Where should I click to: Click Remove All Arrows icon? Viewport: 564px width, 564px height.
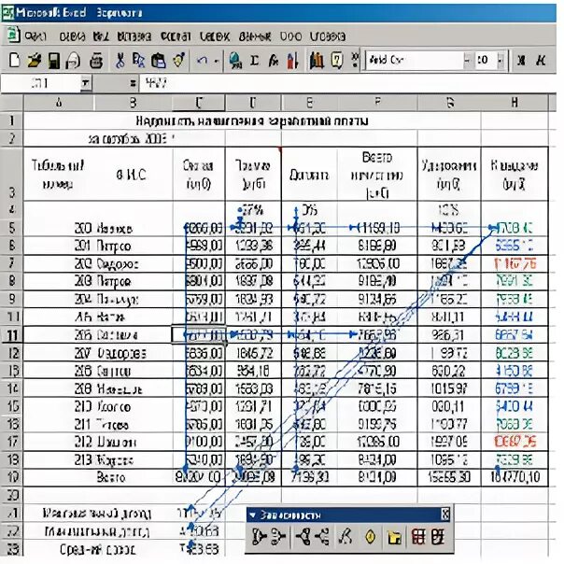point(345,537)
